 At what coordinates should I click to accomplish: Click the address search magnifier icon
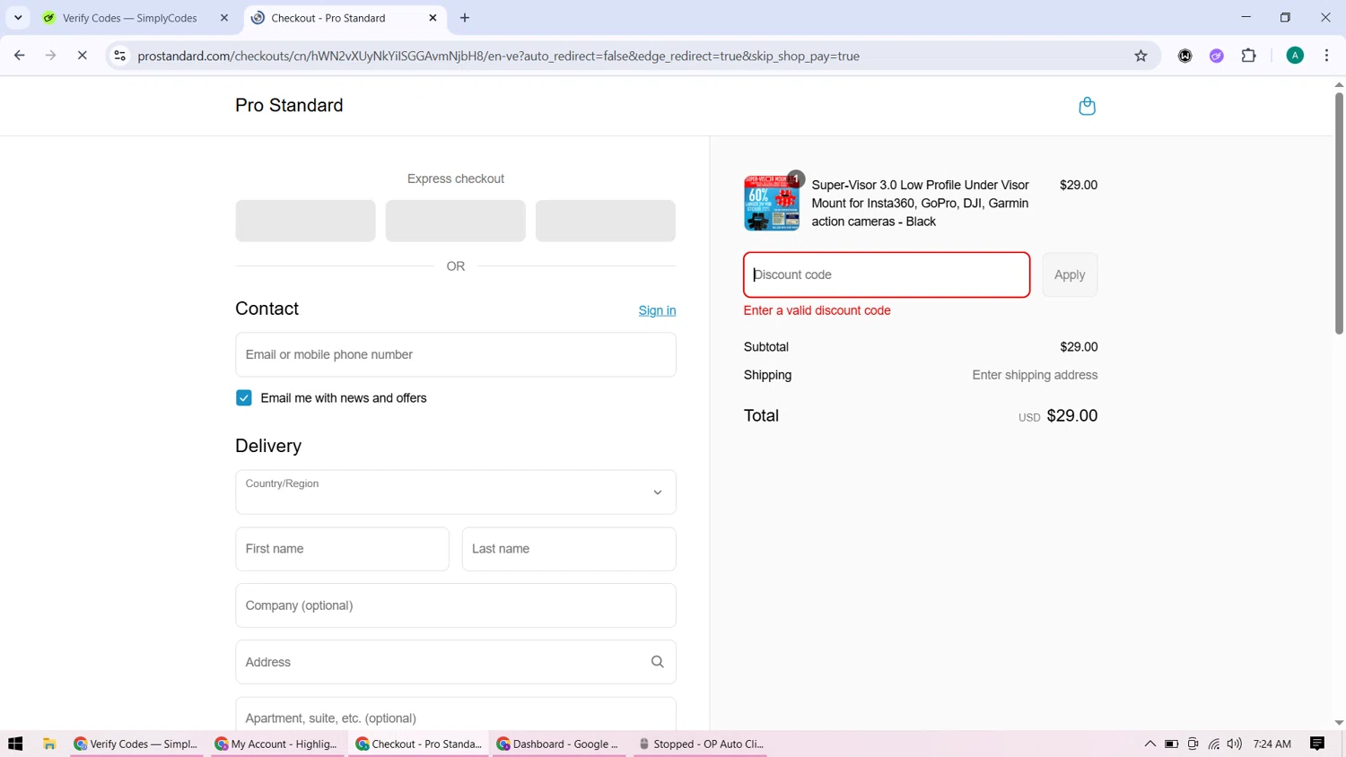tap(657, 662)
